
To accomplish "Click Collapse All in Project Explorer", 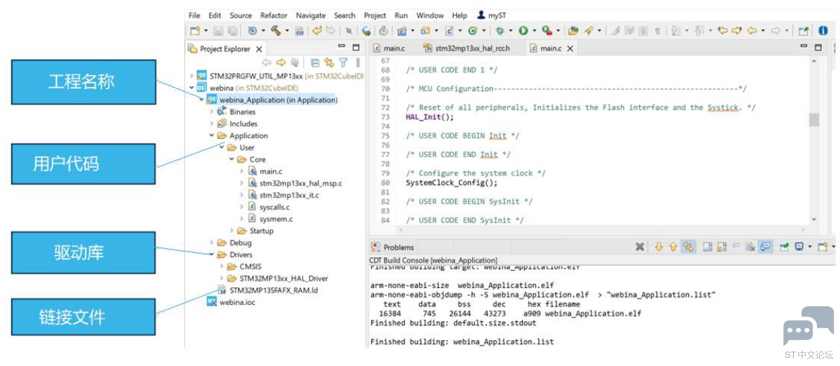I will [315, 63].
